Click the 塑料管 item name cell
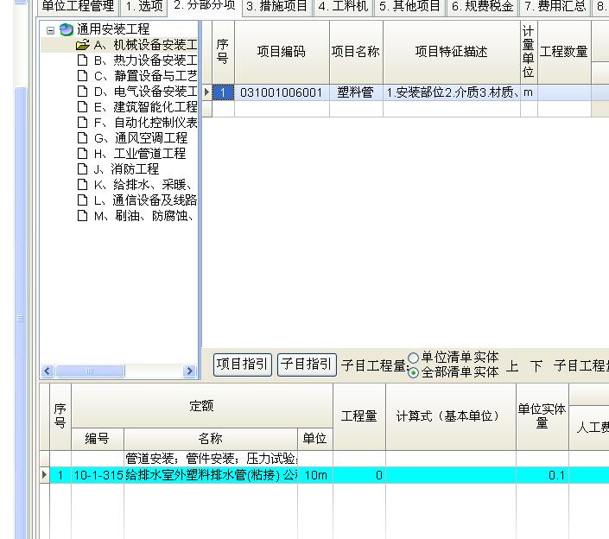 tap(356, 92)
